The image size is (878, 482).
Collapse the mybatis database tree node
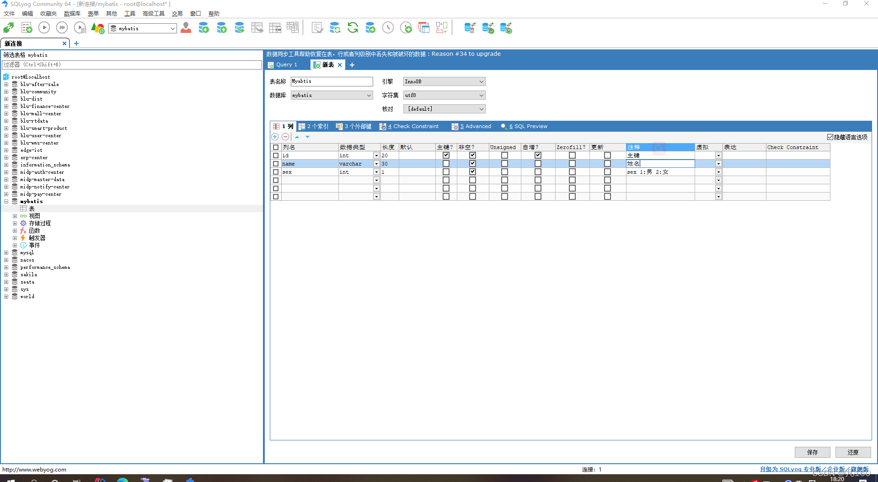[6, 201]
